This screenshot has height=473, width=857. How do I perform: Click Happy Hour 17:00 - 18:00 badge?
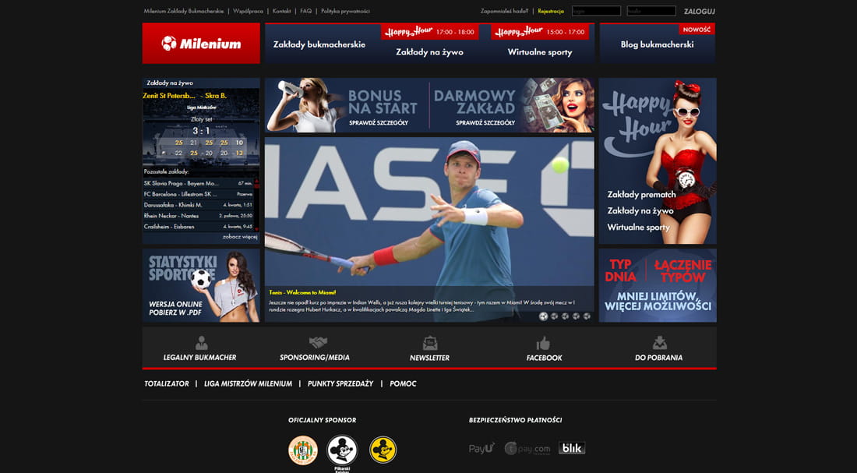(x=429, y=32)
